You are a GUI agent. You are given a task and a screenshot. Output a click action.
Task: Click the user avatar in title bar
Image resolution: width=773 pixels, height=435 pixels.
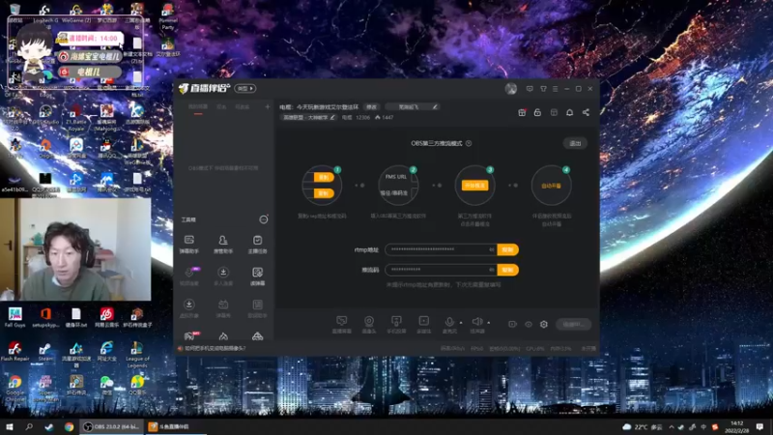tap(511, 89)
